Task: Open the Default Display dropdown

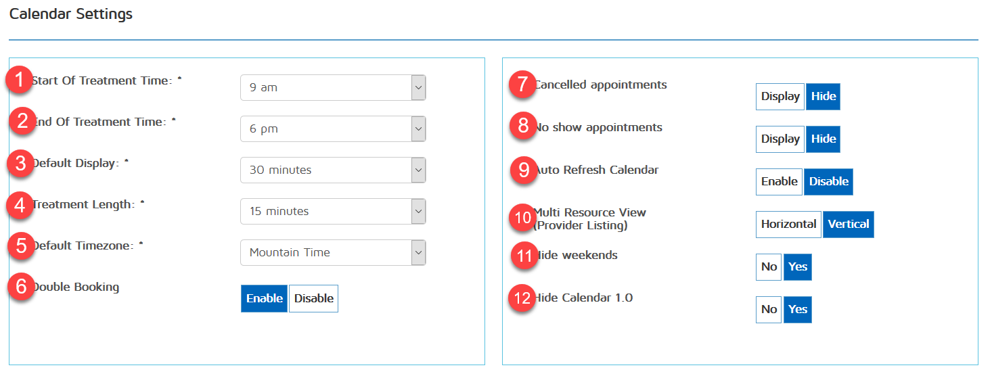Action: pyautogui.click(x=333, y=170)
